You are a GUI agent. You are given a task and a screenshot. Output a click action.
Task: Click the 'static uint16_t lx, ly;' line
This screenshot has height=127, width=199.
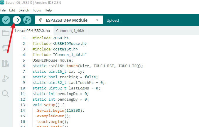click(58, 72)
